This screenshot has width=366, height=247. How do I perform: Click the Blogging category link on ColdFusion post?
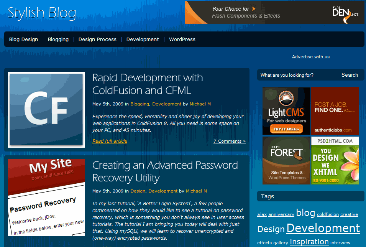pyautogui.click(x=140, y=104)
